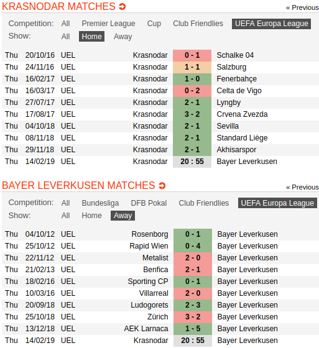
Task: Open the 3 - 2 Crvena Zvezda result
Action: point(192,114)
